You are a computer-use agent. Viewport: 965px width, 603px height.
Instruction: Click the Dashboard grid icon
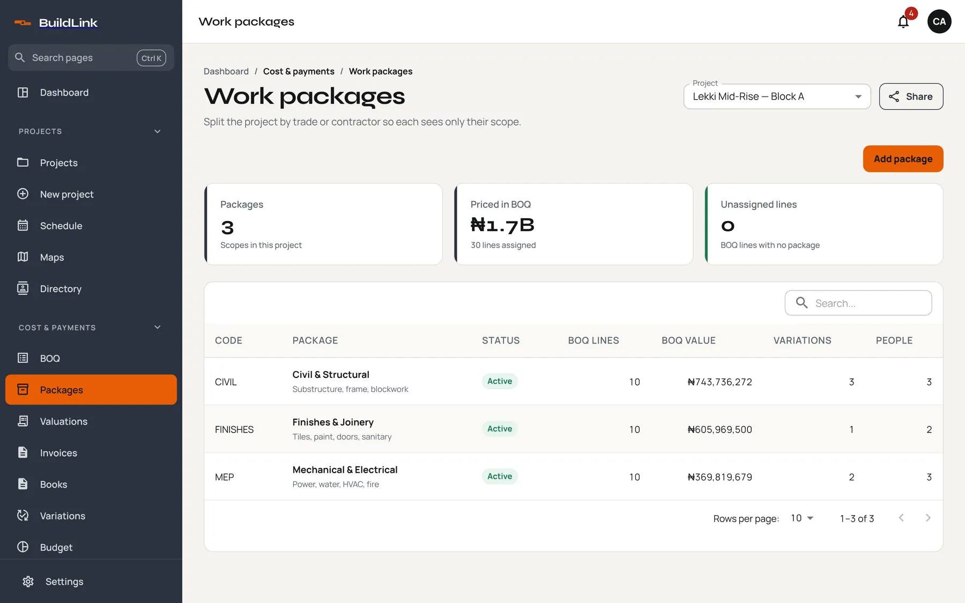(23, 92)
